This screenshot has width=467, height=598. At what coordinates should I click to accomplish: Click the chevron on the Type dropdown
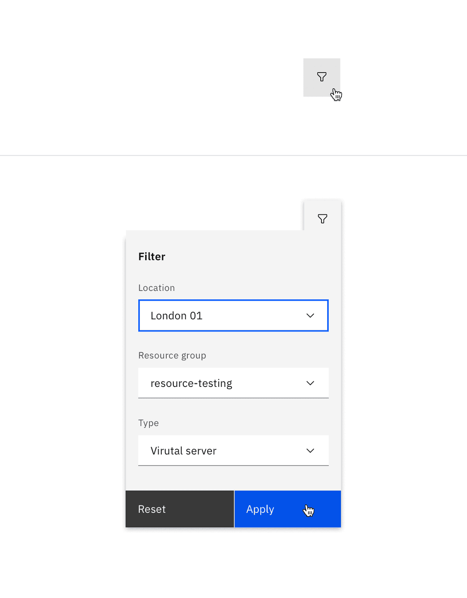click(x=311, y=451)
